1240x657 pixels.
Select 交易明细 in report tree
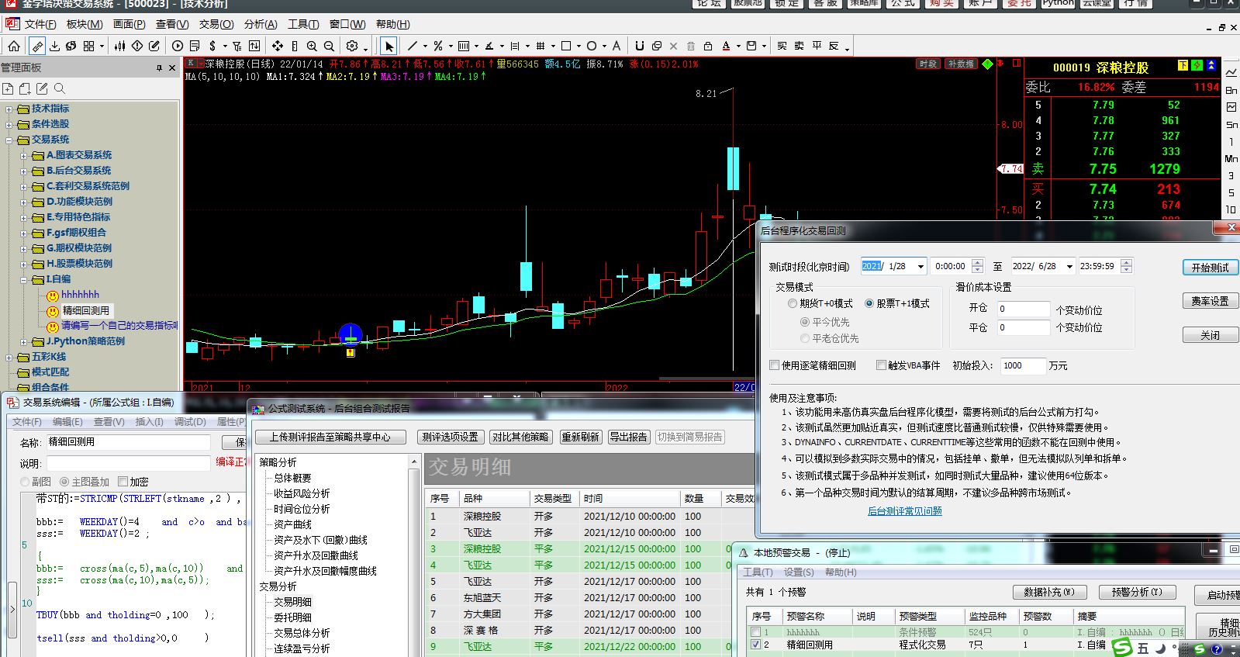[292, 602]
